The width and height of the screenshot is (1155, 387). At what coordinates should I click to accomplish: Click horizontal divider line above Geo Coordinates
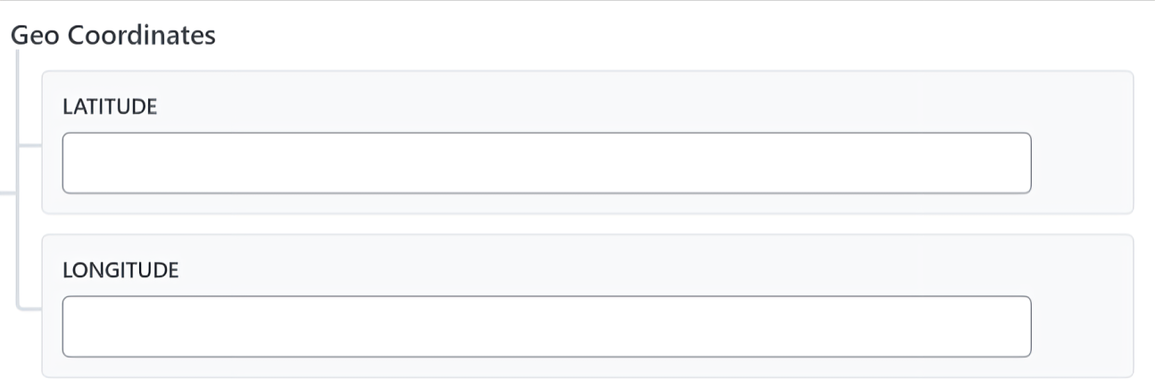click(x=577, y=1)
